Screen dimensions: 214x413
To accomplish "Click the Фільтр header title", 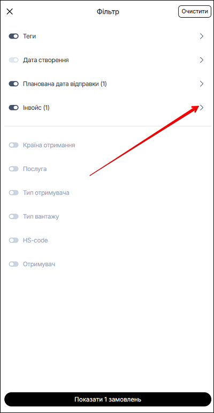I will pyautogui.click(x=108, y=12).
